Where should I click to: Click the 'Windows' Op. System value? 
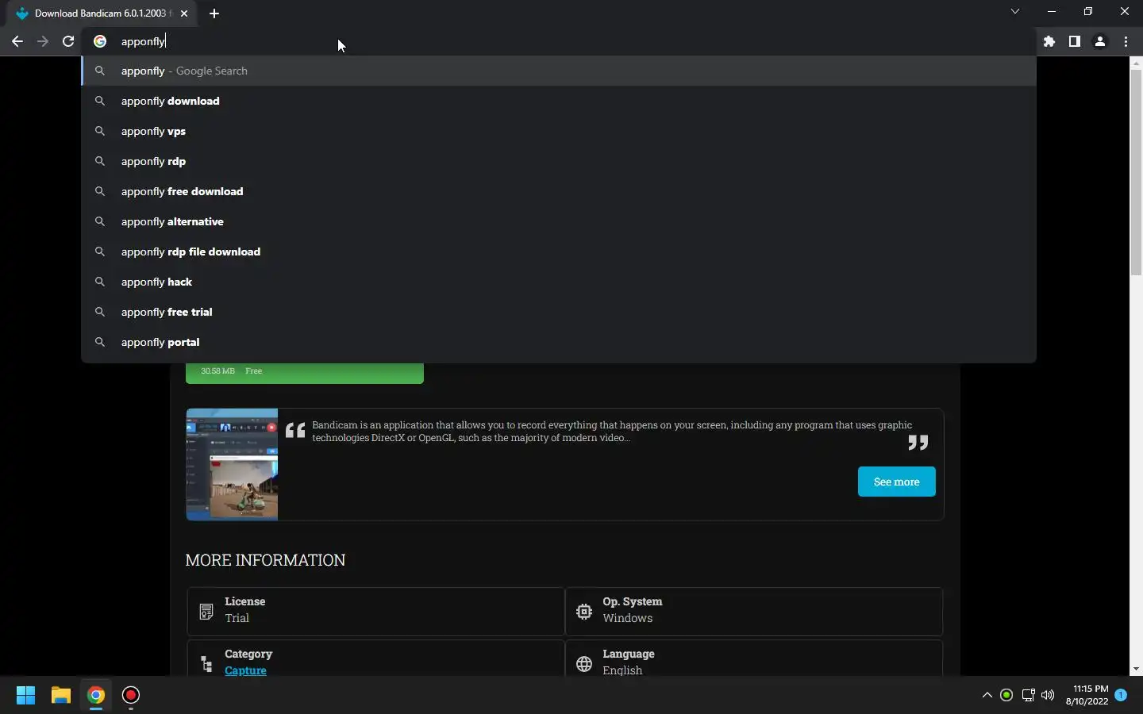point(627,618)
